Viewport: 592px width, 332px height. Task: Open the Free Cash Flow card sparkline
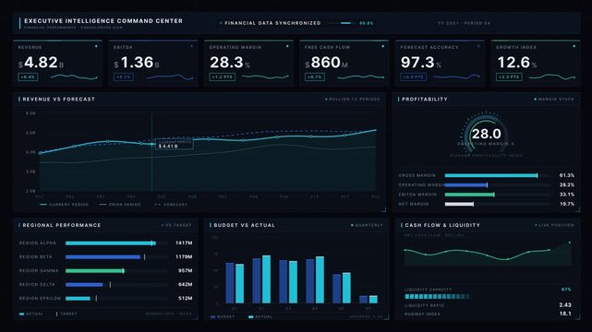(x=360, y=77)
